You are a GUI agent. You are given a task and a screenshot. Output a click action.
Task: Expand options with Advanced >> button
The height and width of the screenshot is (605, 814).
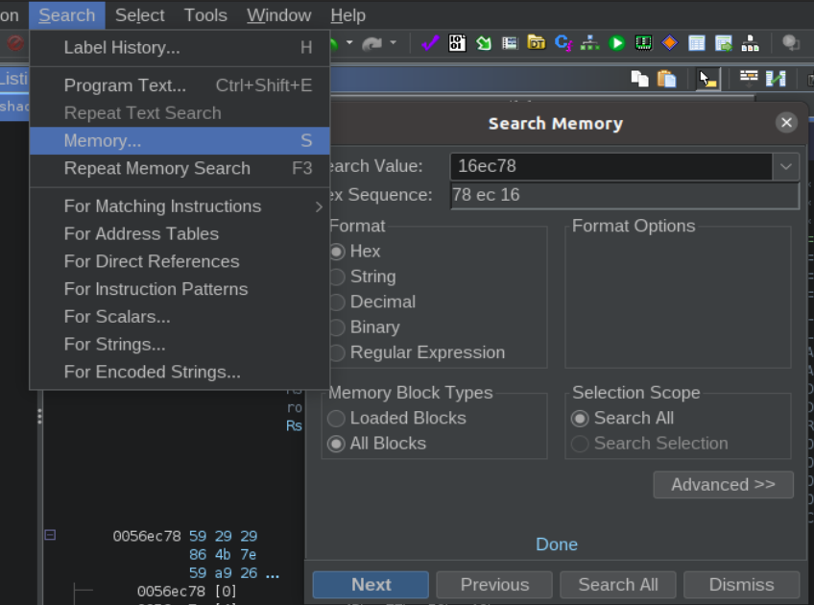(x=723, y=485)
